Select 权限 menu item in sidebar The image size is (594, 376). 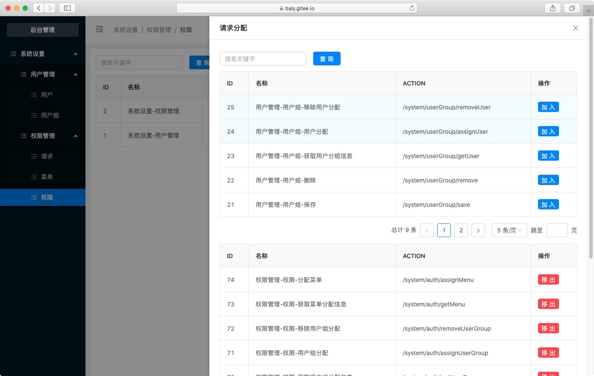(43, 197)
